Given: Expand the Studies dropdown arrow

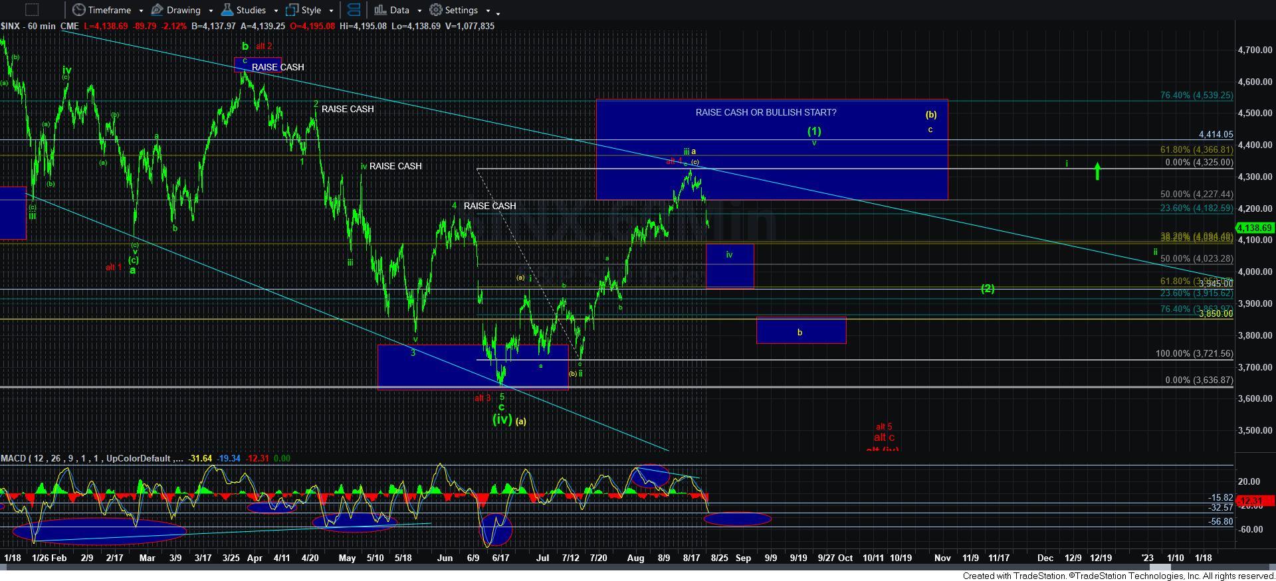Looking at the screenshot, I should click(x=276, y=11).
